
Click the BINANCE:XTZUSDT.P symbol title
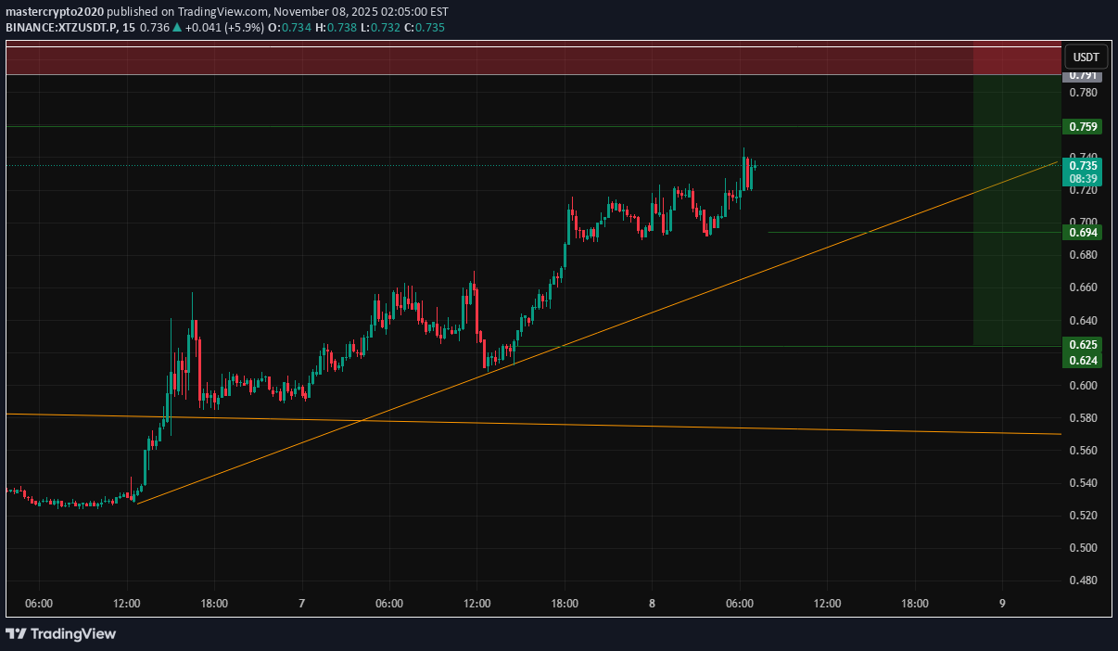[61, 29]
